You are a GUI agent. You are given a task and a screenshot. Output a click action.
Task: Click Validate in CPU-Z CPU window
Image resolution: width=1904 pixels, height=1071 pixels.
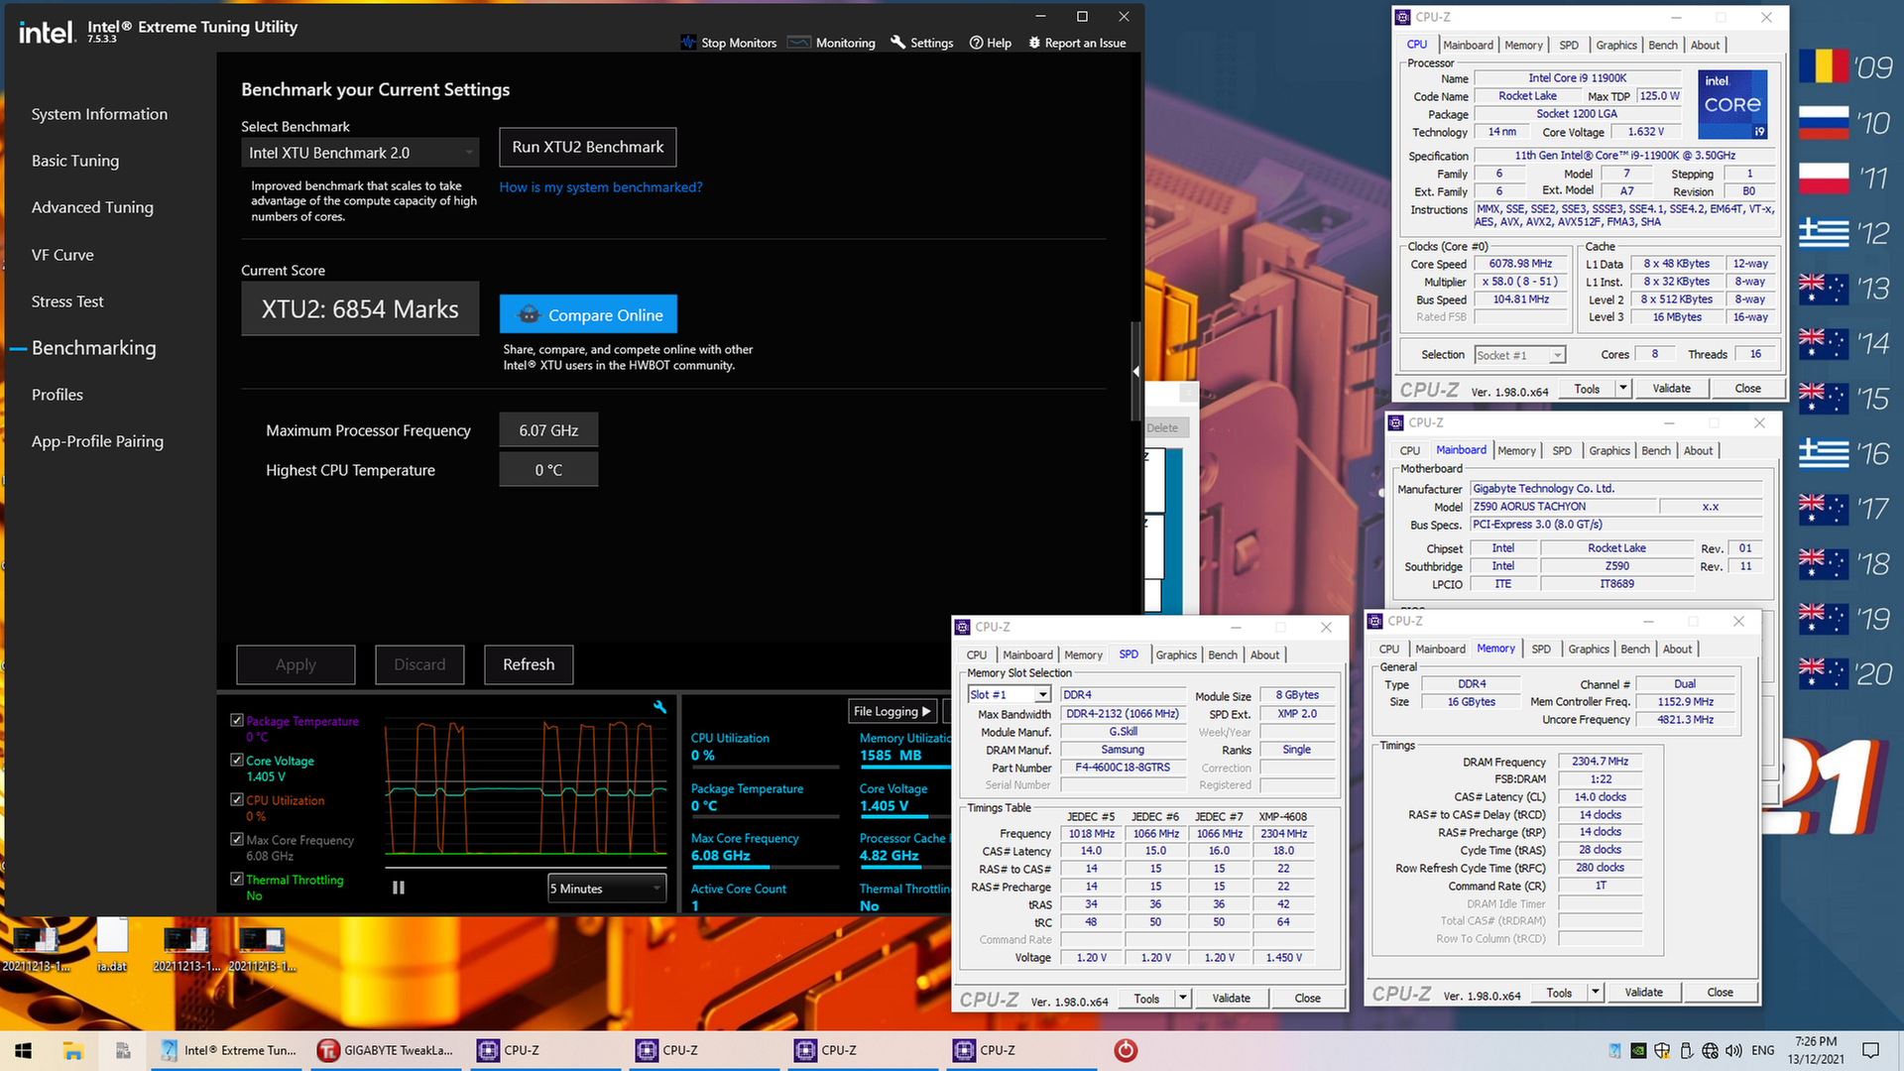pyautogui.click(x=1671, y=389)
